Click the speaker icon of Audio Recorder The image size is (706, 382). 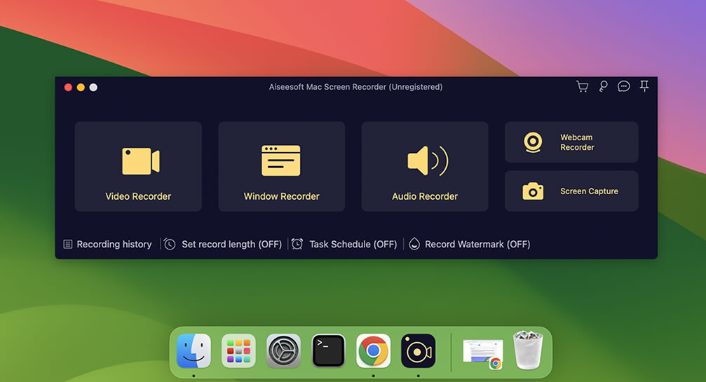coord(428,161)
